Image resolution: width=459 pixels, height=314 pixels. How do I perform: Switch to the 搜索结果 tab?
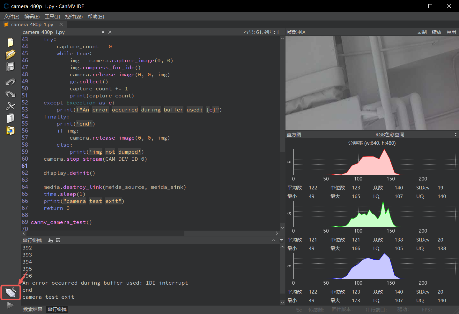tap(33, 309)
